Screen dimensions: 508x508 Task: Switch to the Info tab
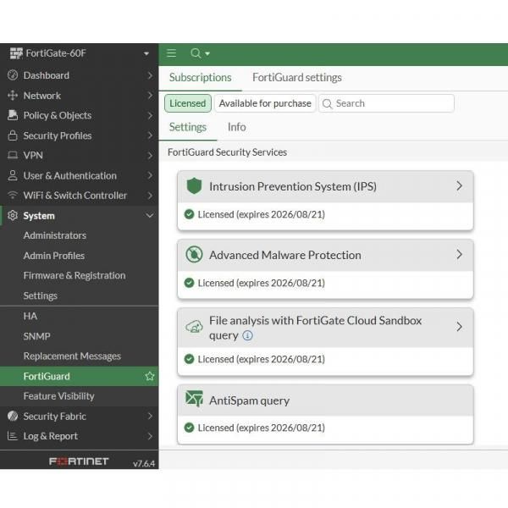click(236, 127)
